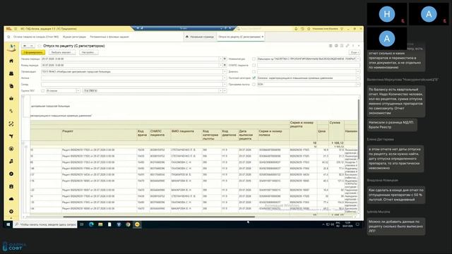Screen dimensions: 452x254
Task: Click the target circle icon in the sidebar
Action: [11, 149]
